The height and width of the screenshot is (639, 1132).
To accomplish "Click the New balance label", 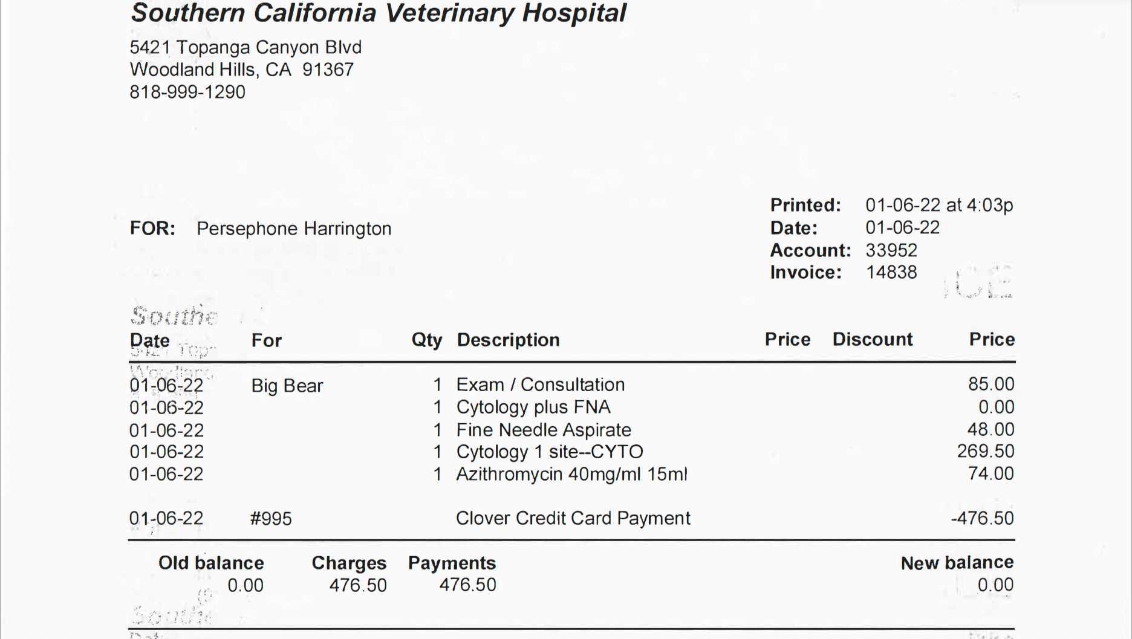I will 957,563.
